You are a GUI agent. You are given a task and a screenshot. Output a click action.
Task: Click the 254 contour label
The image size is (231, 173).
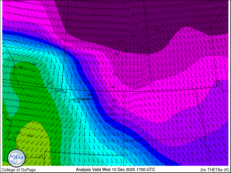click(121, 42)
